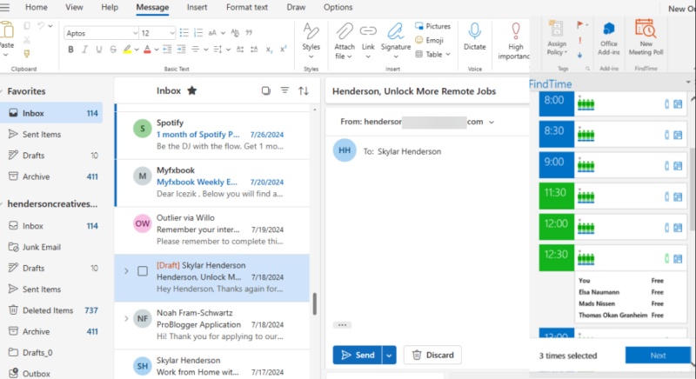Toggle the 11:30 time slot
The width and height of the screenshot is (696, 379).
coord(556,196)
